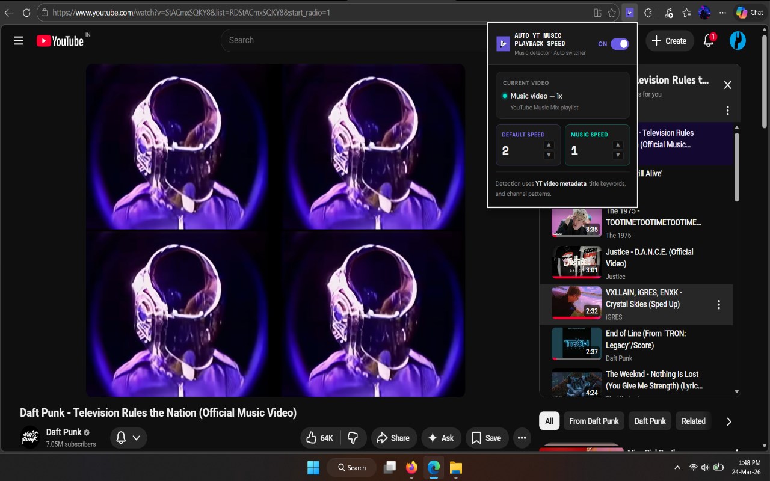Viewport: 770px width, 481px height.
Task: Open Daft Punk channel avatar
Action: [30, 438]
